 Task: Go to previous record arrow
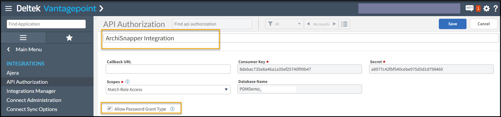(308, 24)
